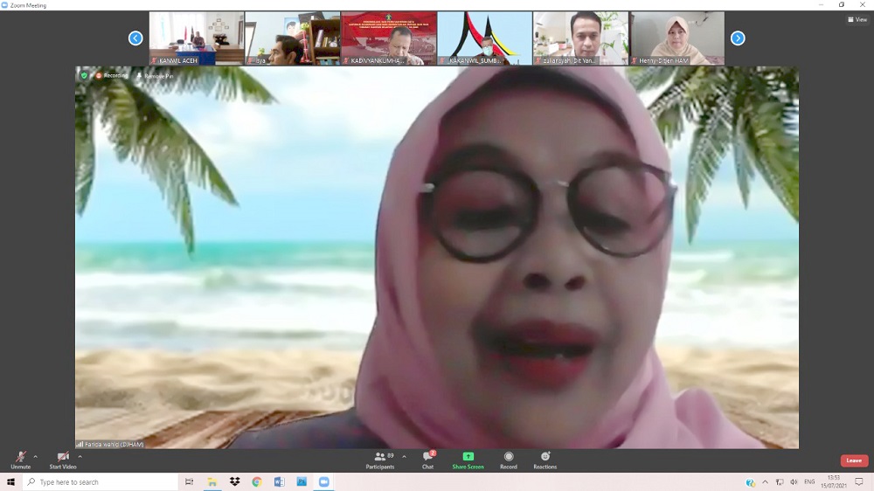Click the Windows taskbar search box
The image size is (874, 491).
(101, 482)
